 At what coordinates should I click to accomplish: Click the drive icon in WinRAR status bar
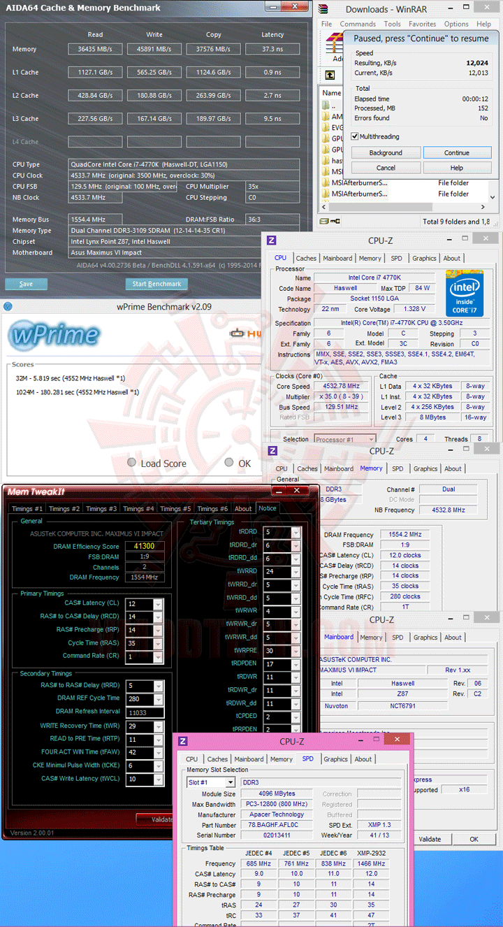click(x=324, y=221)
